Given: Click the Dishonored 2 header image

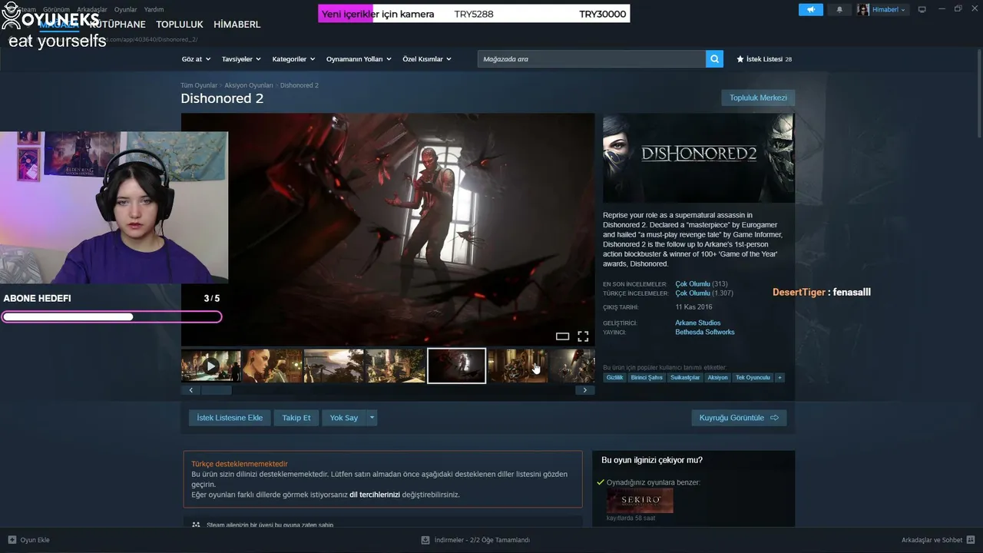Looking at the screenshot, I should coord(699,158).
